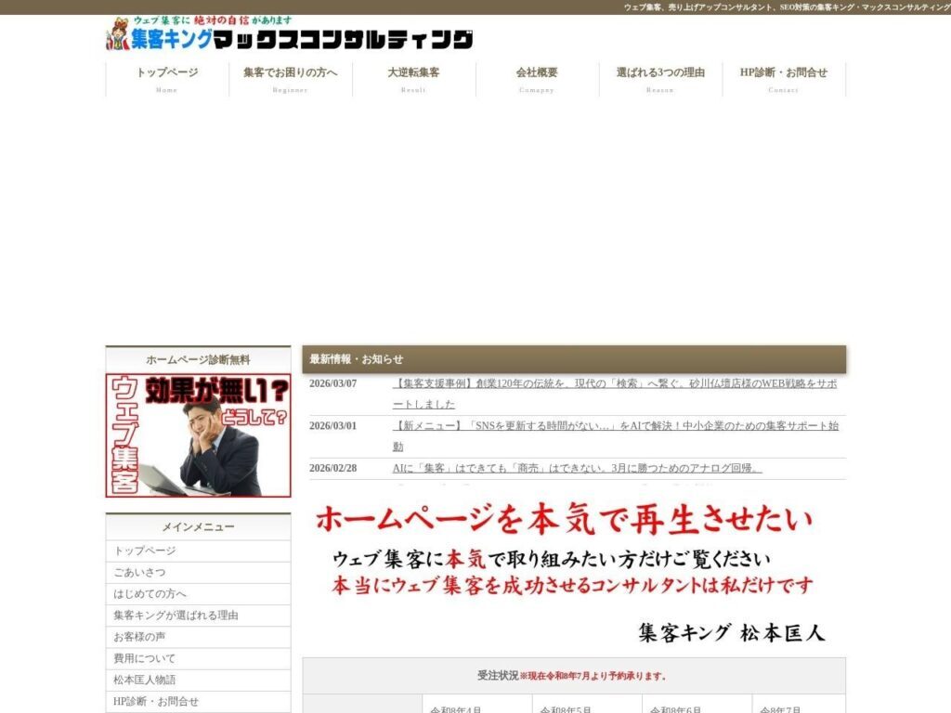Click はじめての方へ sidebar link
Image resolution: width=951 pixels, height=713 pixels.
click(x=150, y=594)
